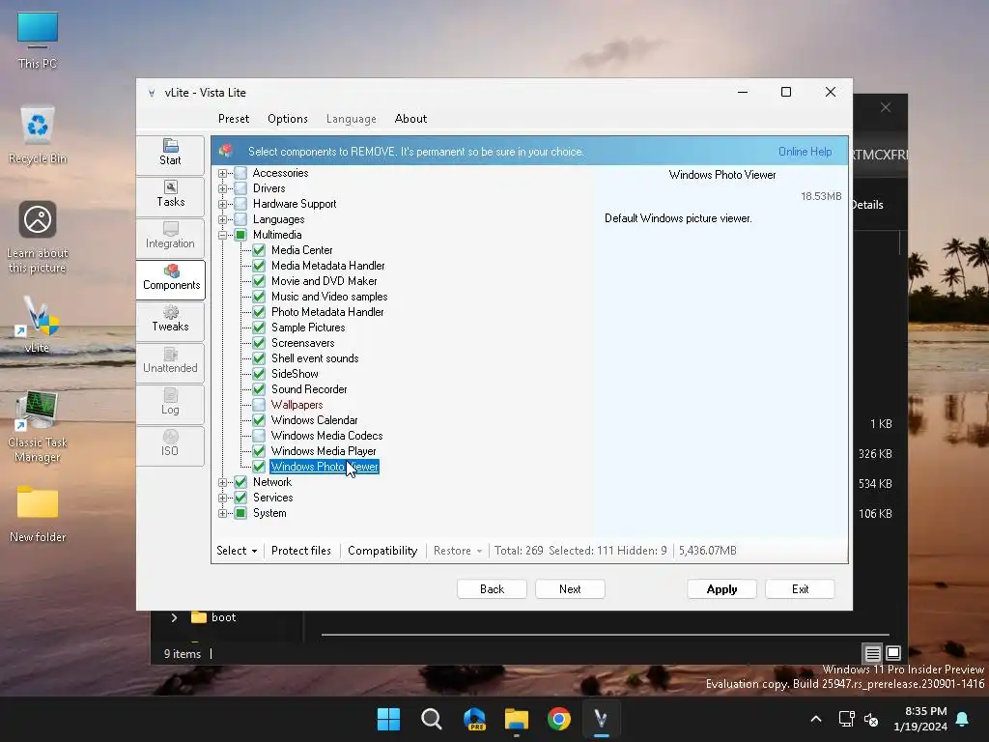
Task: Click the Exit button
Action: 800,589
